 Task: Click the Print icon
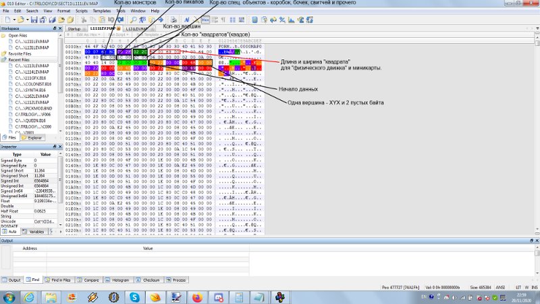tap(173, 20)
